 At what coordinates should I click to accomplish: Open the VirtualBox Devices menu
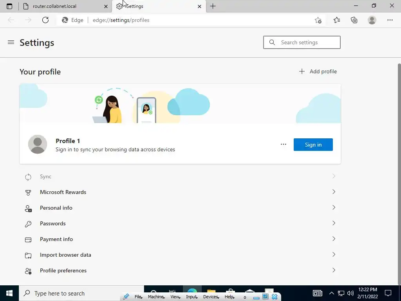coord(211,297)
